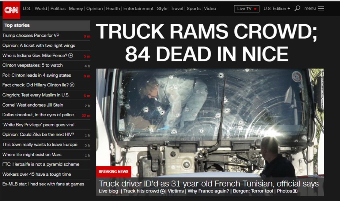The width and height of the screenshot is (340, 201).
Task: Click play icon next to Truck hits crowd
Action: [162, 191]
